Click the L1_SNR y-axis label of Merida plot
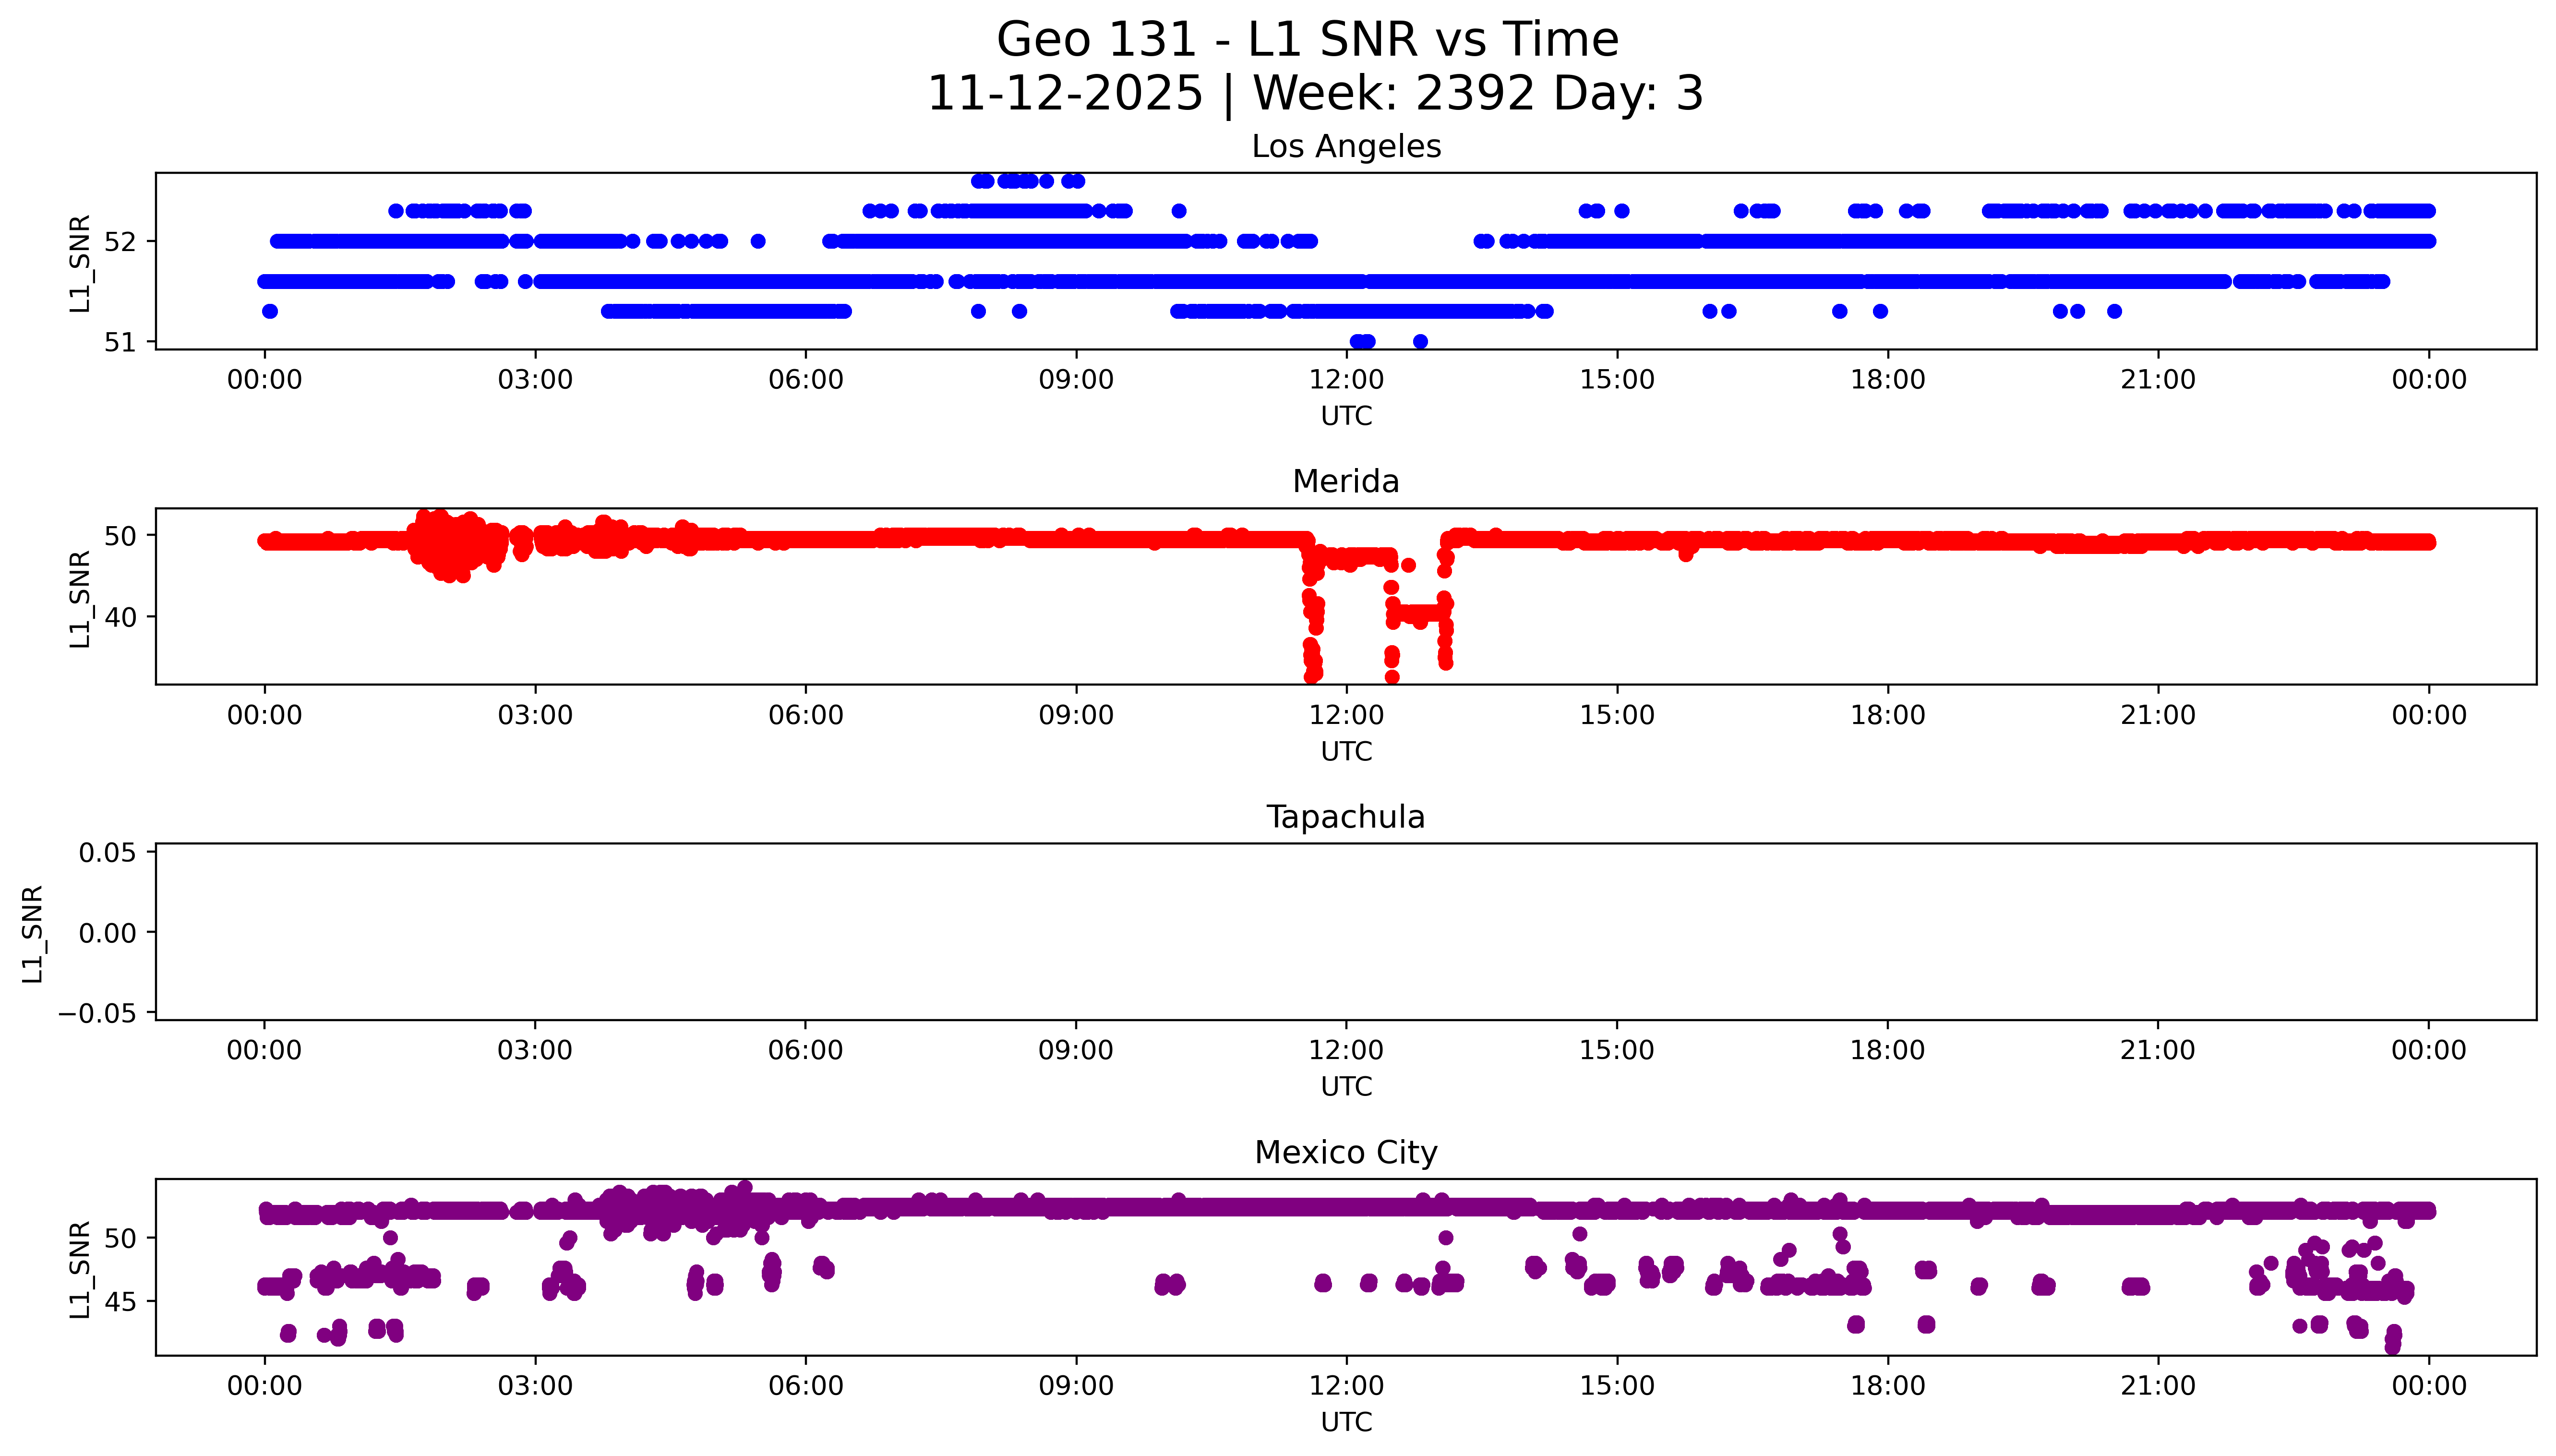The image size is (2556, 1456). coord(80,598)
